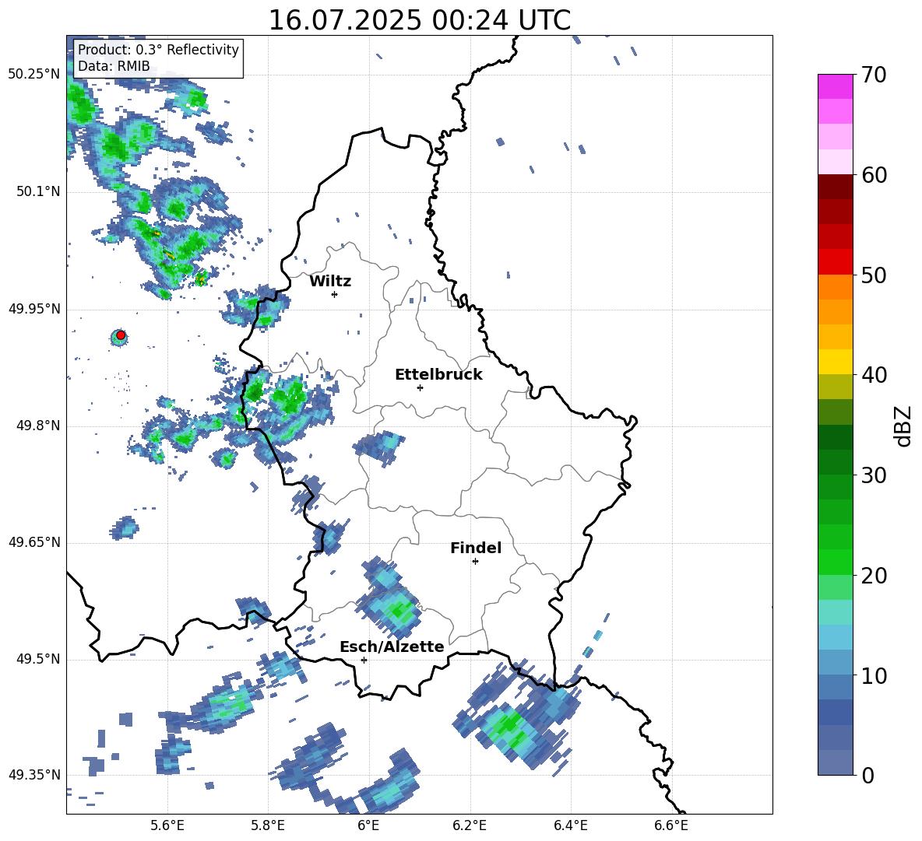
Task: Click the small radar echo south of Ettelbruck
Action: tap(379, 447)
